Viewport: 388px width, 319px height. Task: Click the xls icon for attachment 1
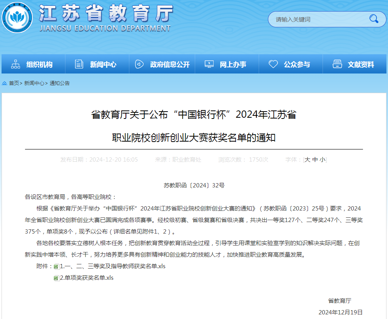pos(56,266)
